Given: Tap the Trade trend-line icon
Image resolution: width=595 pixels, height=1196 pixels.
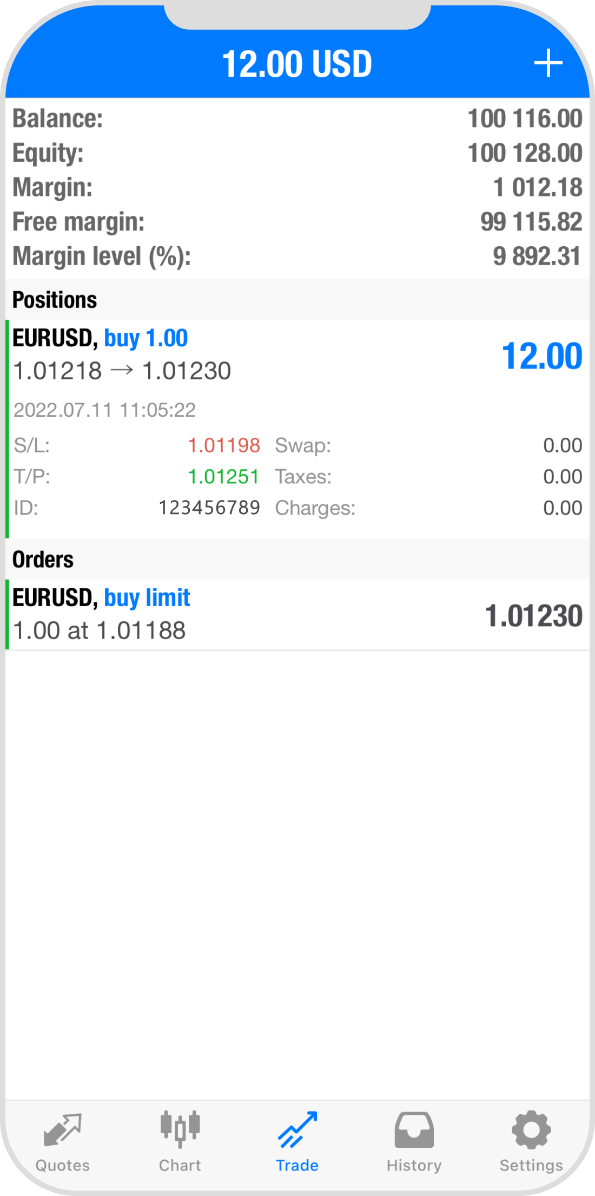Looking at the screenshot, I should click(x=297, y=1130).
